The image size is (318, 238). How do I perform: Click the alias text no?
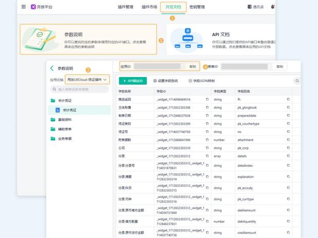coord(239,132)
